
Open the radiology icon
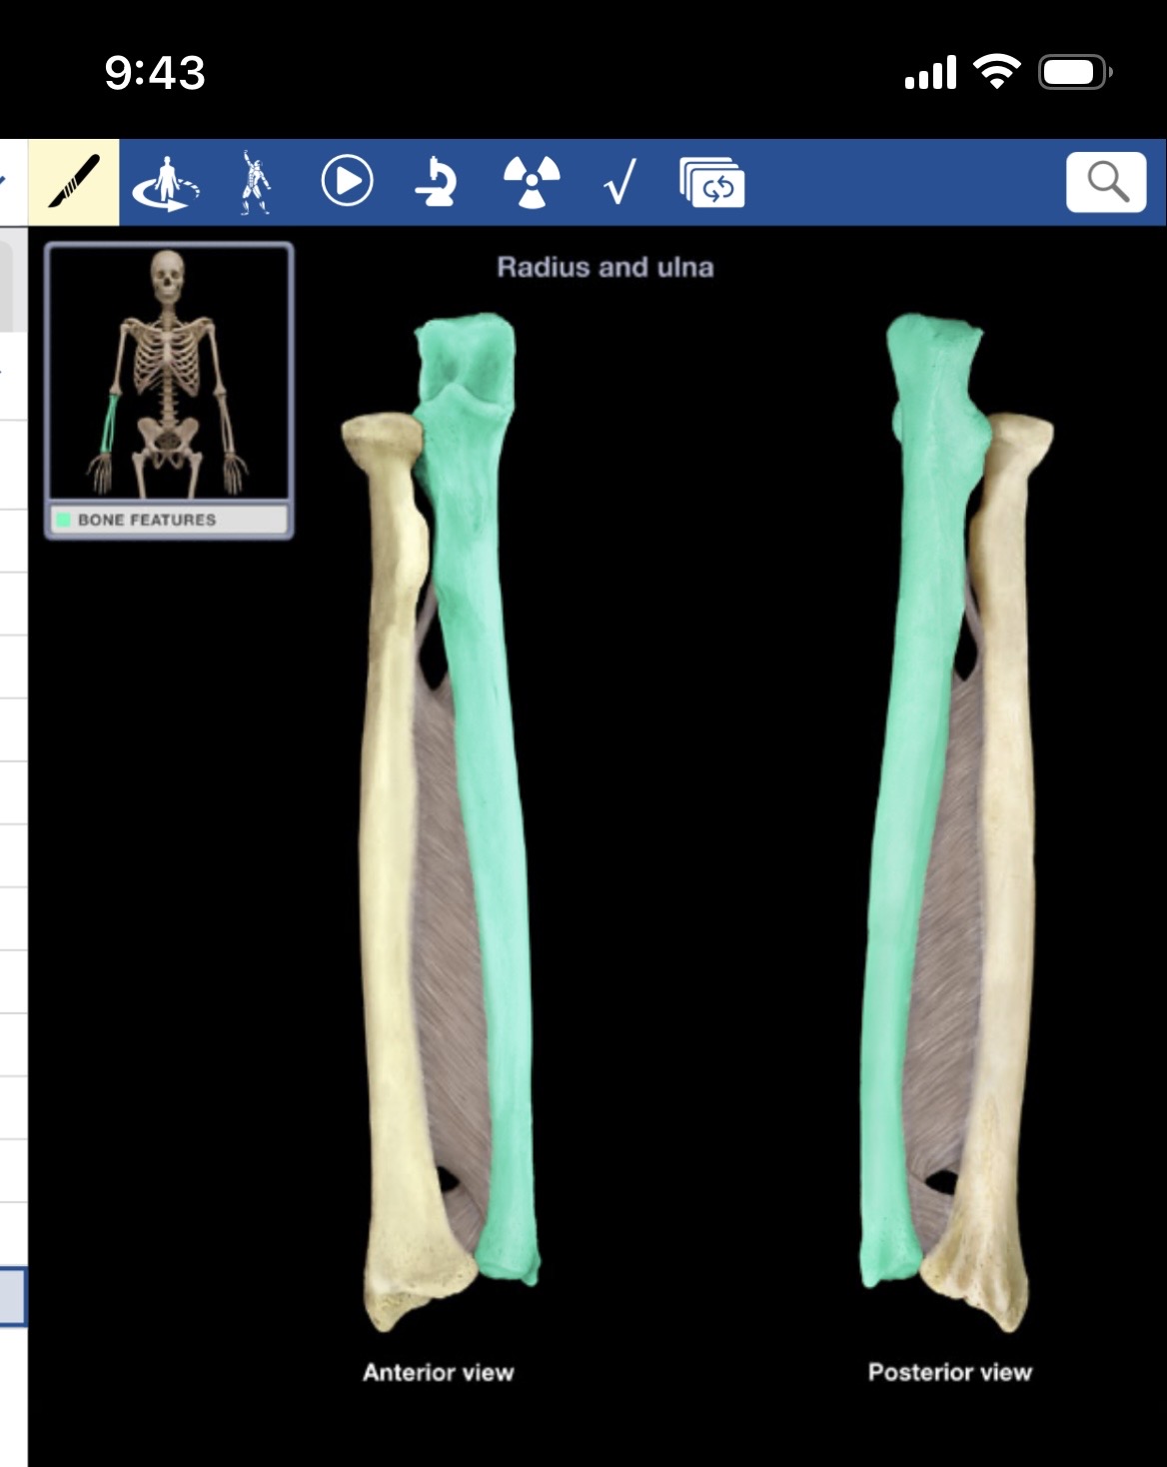click(532, 182)
